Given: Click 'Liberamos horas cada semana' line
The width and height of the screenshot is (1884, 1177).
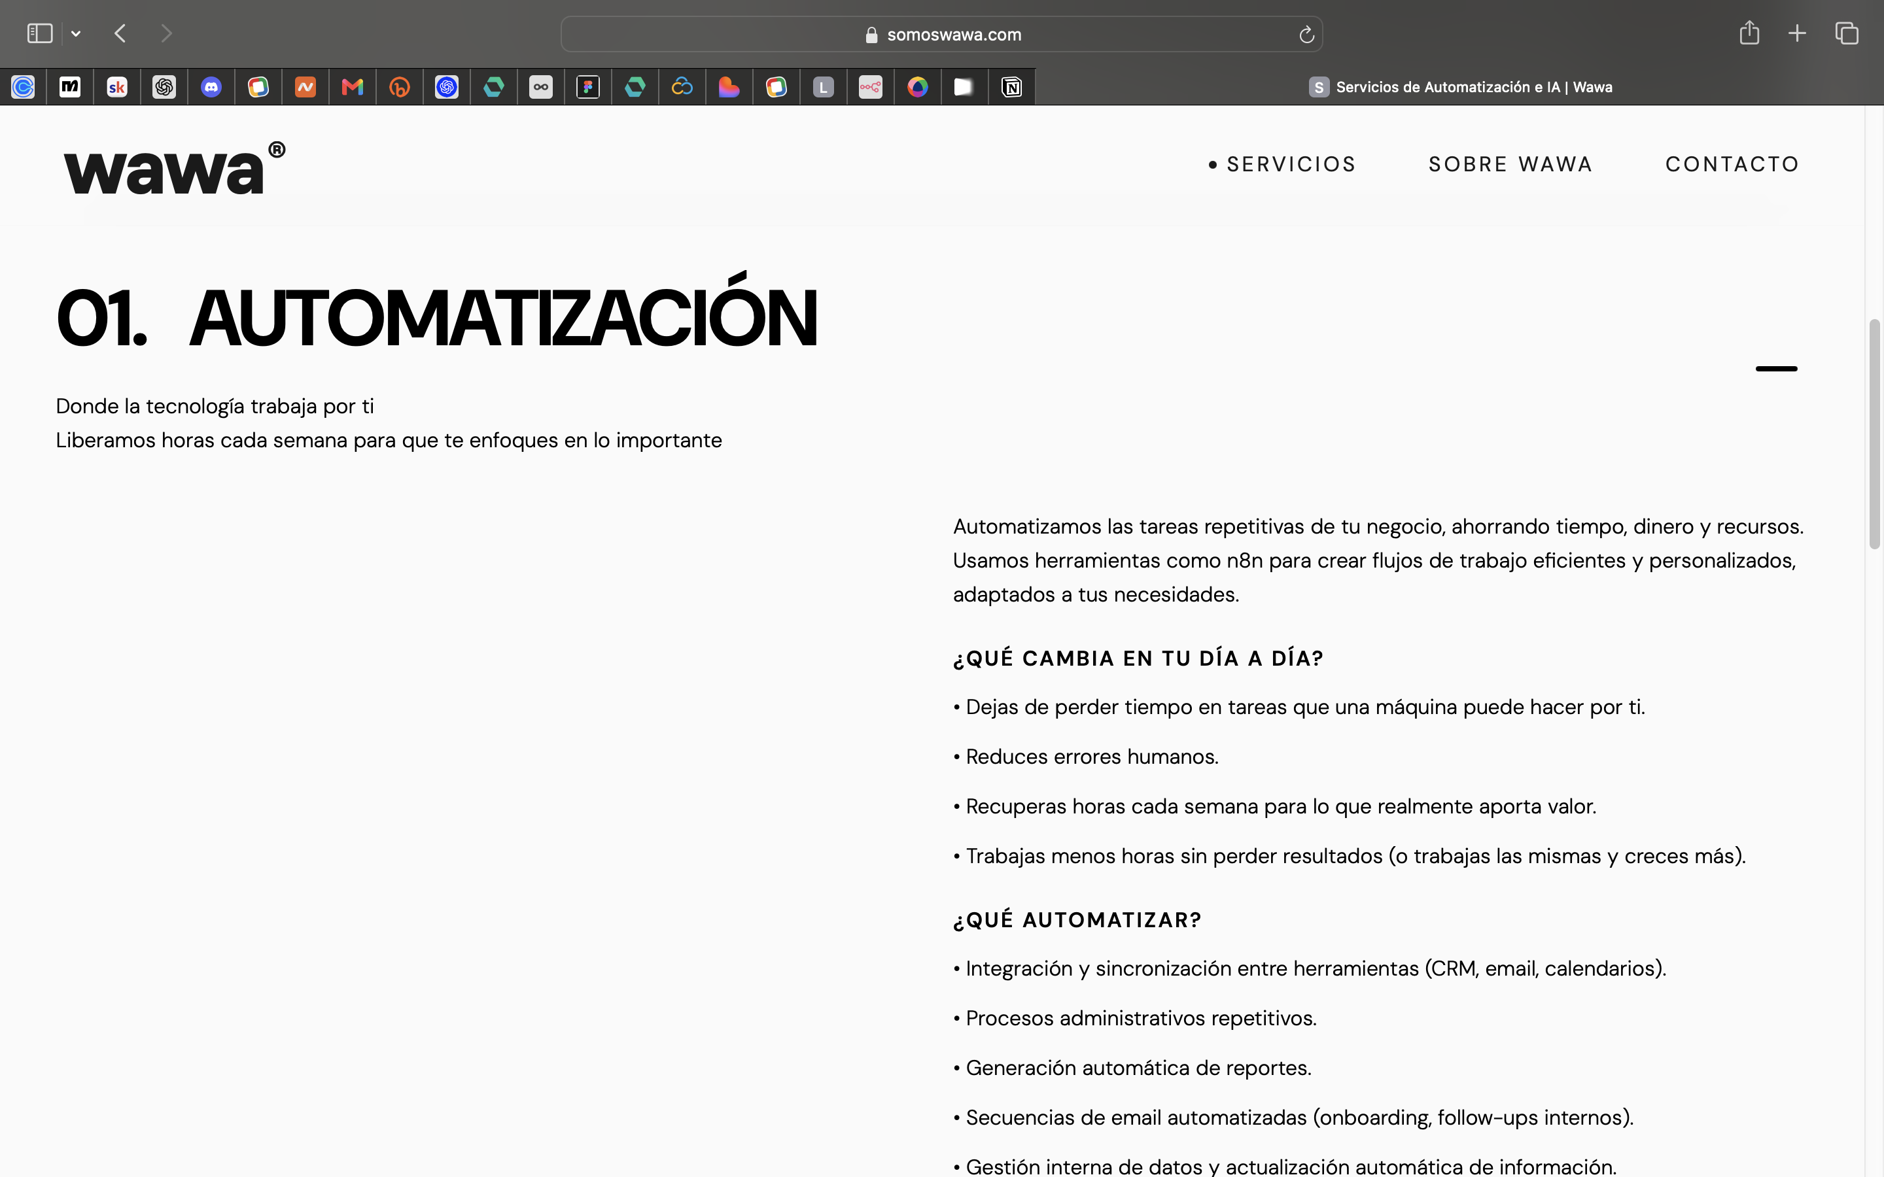Looking at the screenshot, I should point(389,441).
